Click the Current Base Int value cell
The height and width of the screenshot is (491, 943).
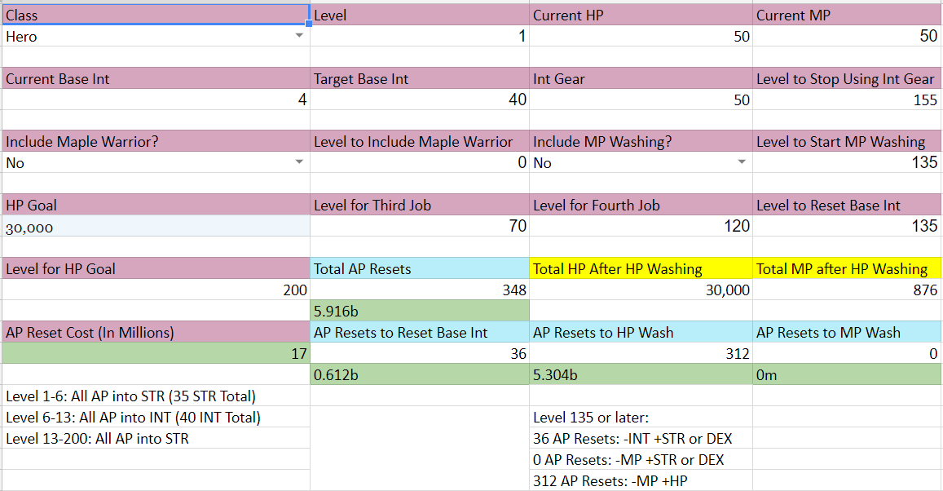coord(156,100)
